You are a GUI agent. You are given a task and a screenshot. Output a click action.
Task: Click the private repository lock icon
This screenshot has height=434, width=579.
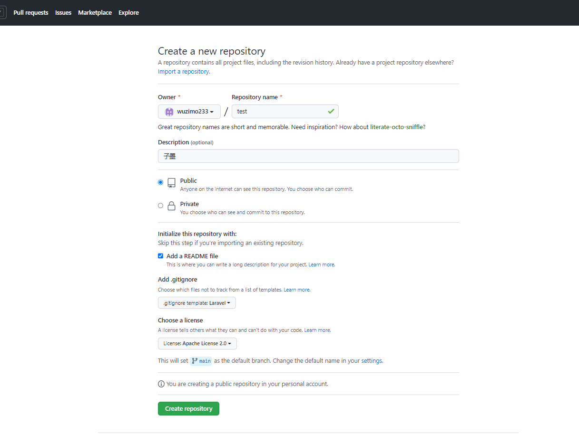pyautogui.click(x=171, y=206)
